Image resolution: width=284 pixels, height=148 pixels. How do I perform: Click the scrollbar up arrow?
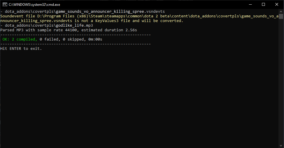pos(281,11)
